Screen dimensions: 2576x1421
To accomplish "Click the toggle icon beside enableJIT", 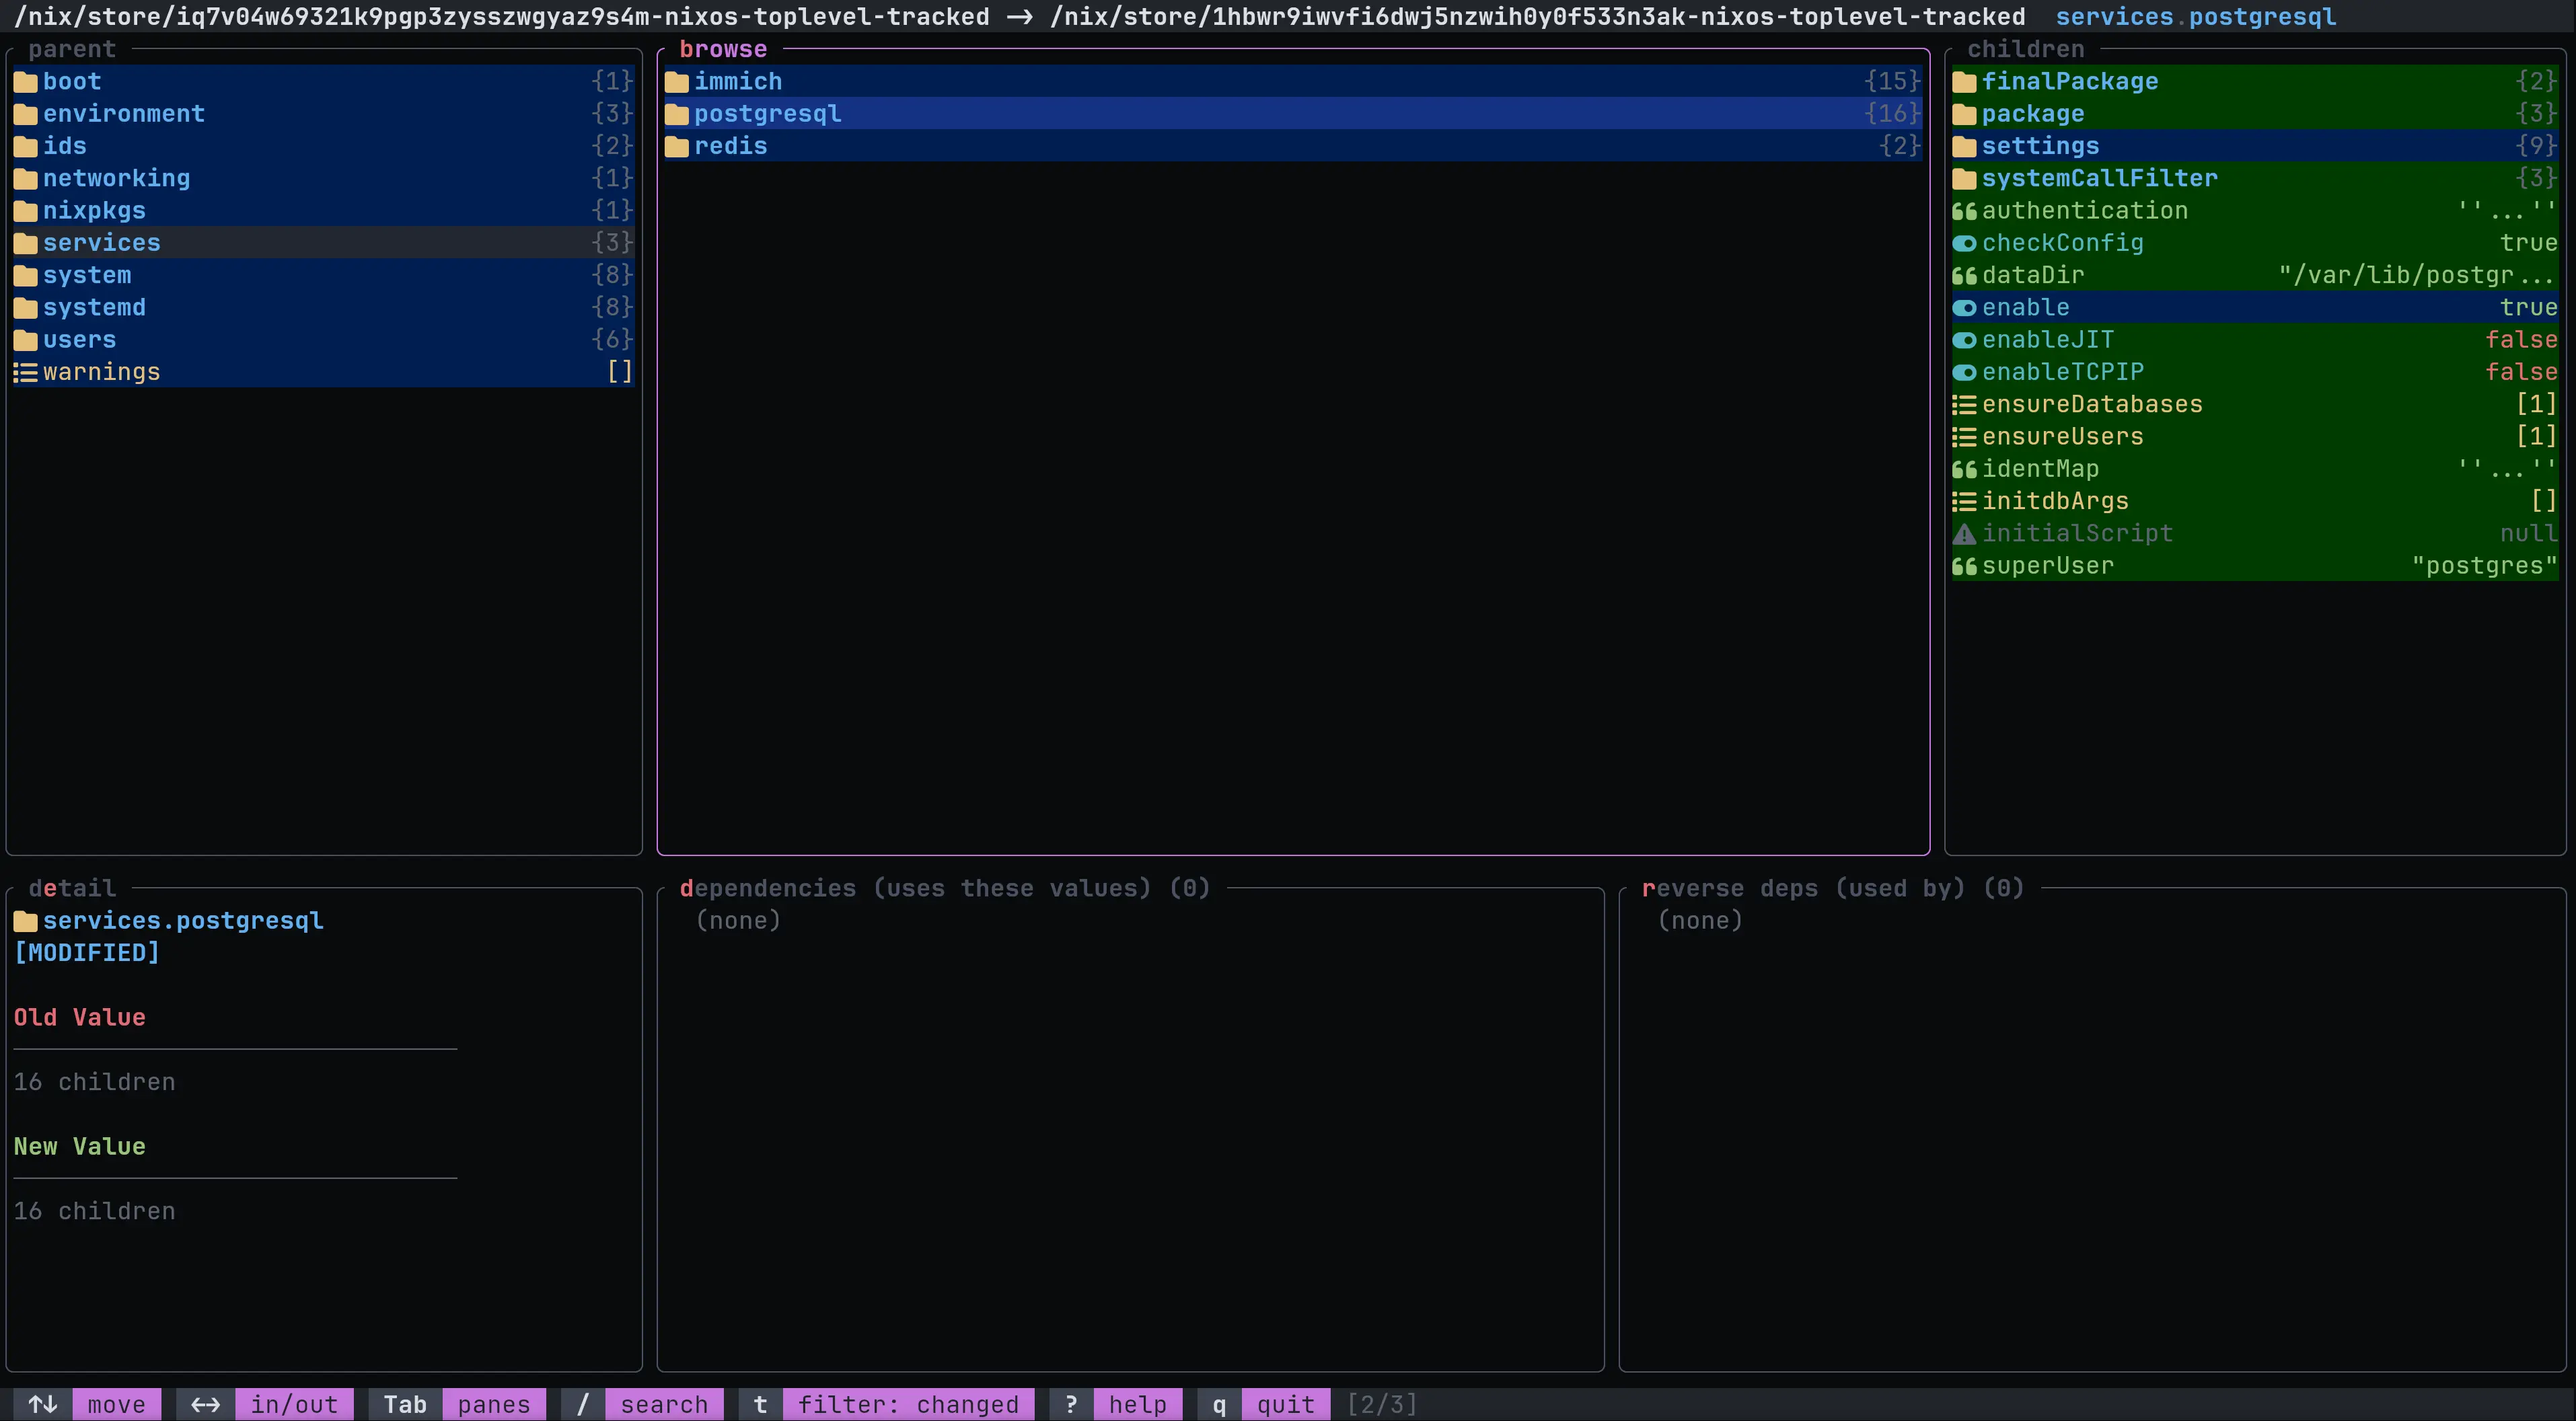I will point(1964,341).
